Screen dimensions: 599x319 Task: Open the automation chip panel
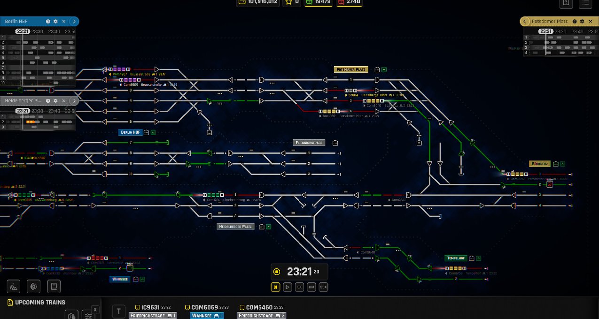(34, 286)
